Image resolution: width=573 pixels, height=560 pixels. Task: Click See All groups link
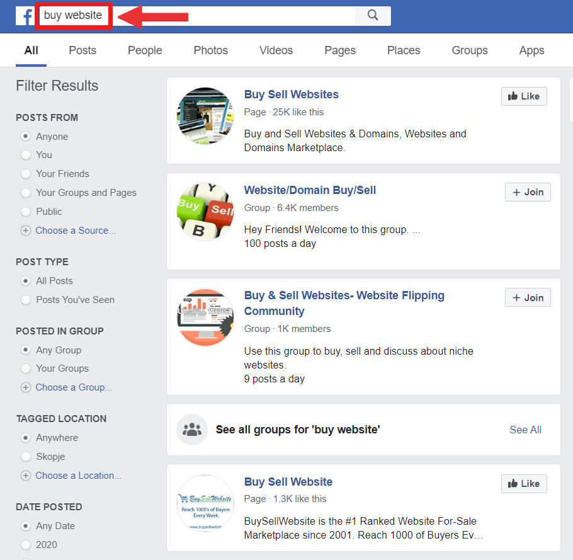(525, 430)
